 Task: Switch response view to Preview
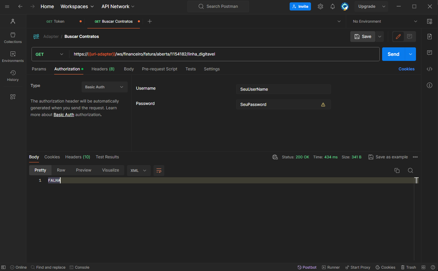pyautogui.click(x=84, y=170)
